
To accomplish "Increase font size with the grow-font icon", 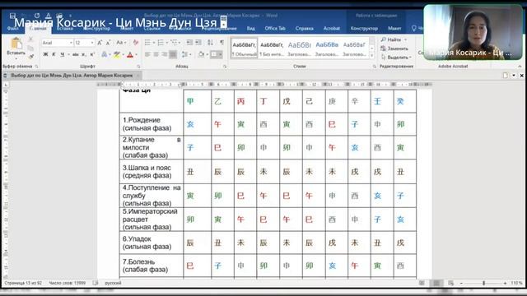I will click(x=100, y=43).
